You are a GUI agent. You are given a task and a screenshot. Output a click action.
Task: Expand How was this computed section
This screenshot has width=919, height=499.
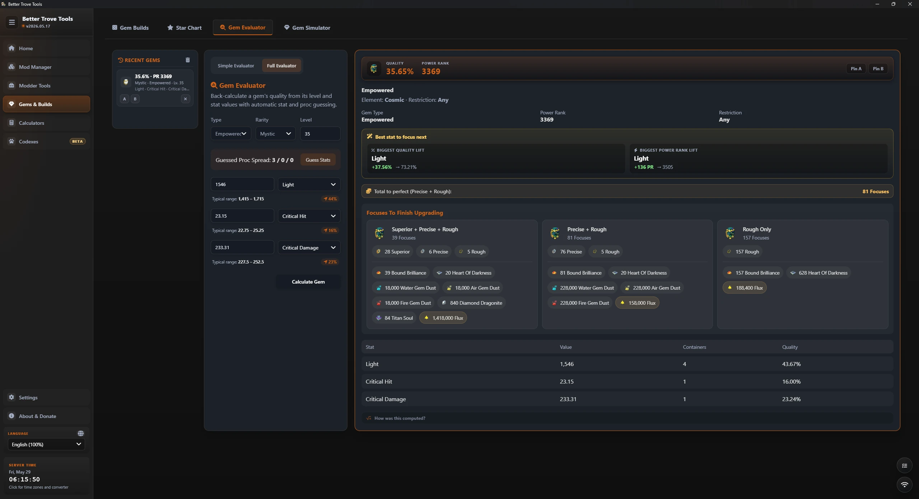click(627, 418)
